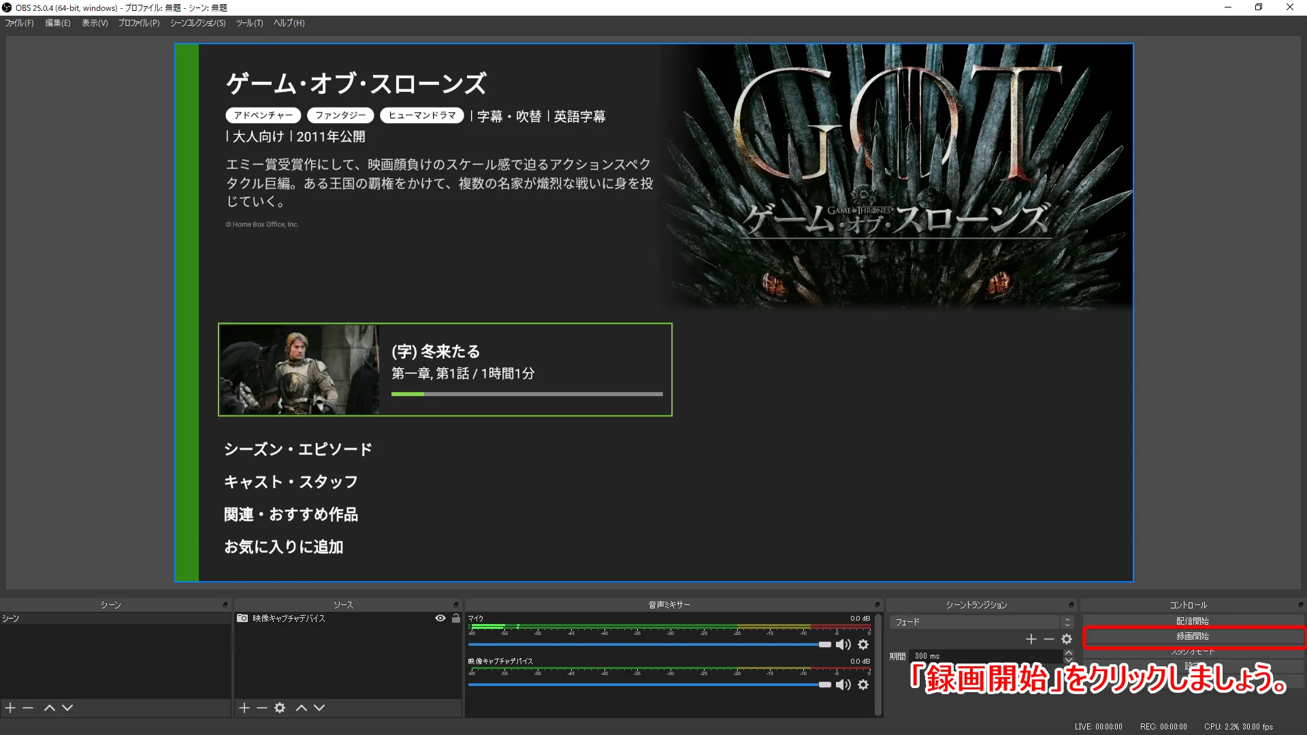
Task: Click the CPU 2.2%, 30.00 fps status
Action: click(x=1238, y=727)
